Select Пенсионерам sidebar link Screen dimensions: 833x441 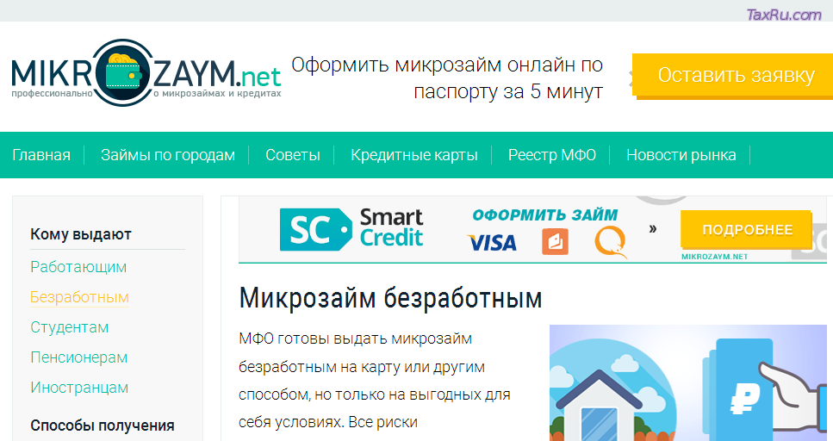(79, 357)
